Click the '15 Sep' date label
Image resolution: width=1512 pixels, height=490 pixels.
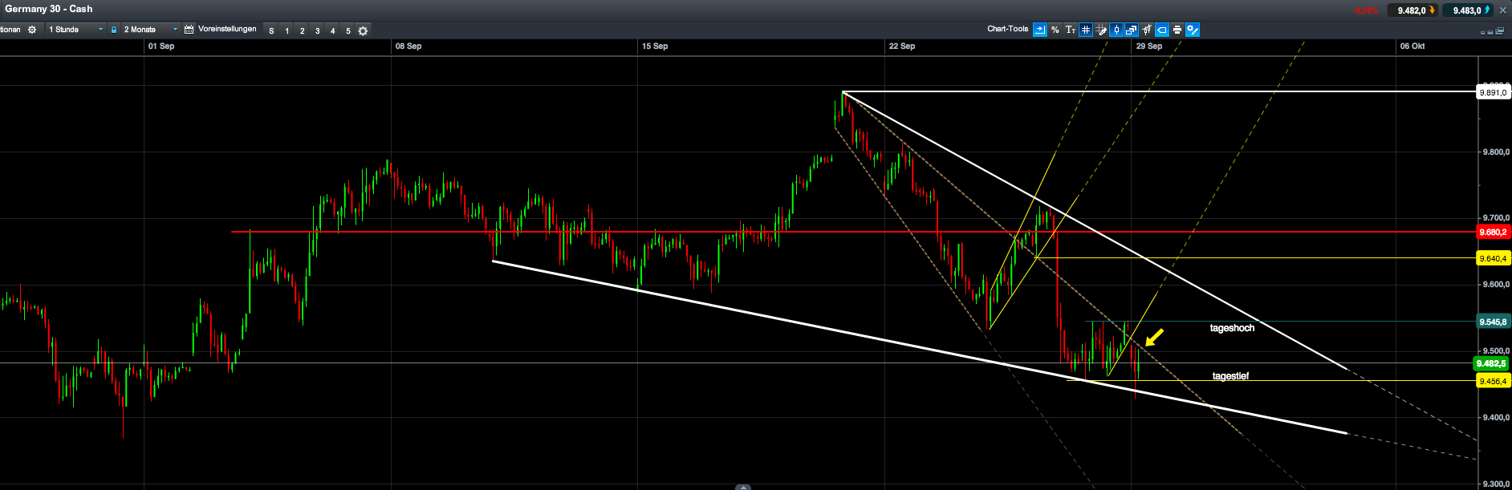(655, 47)
